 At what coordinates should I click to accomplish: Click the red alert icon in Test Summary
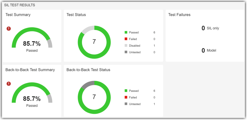[9, 29]
